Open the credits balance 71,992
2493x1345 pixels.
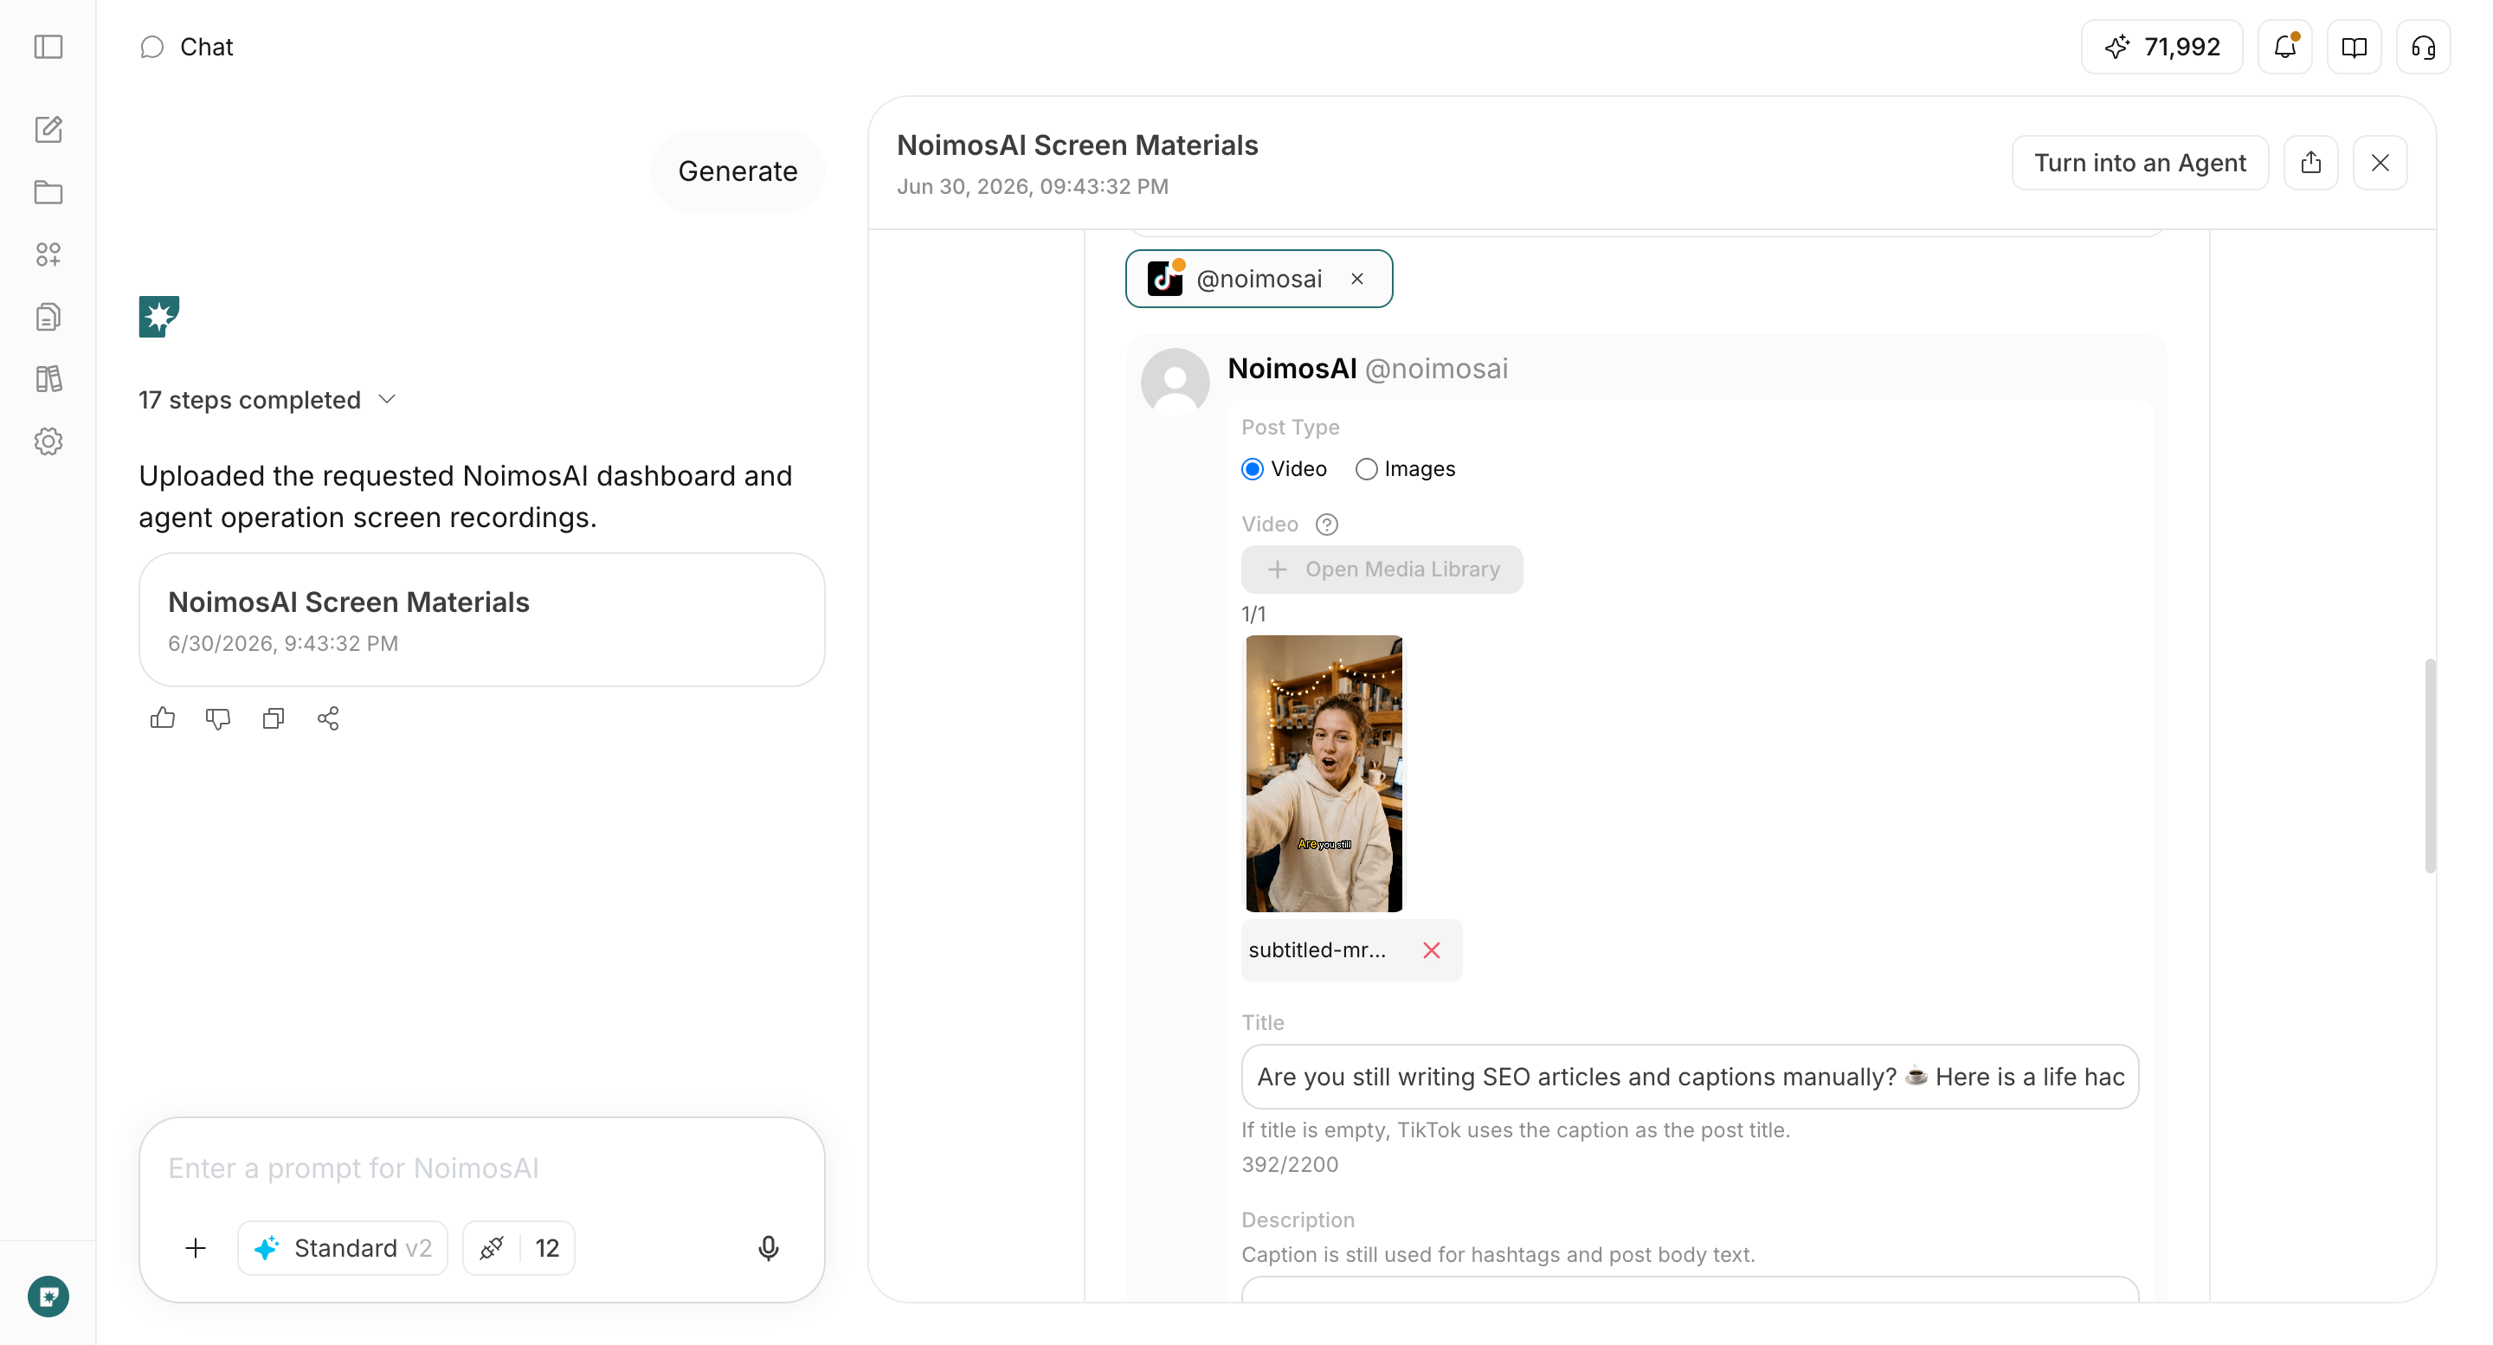click(x=2162, y=47)
